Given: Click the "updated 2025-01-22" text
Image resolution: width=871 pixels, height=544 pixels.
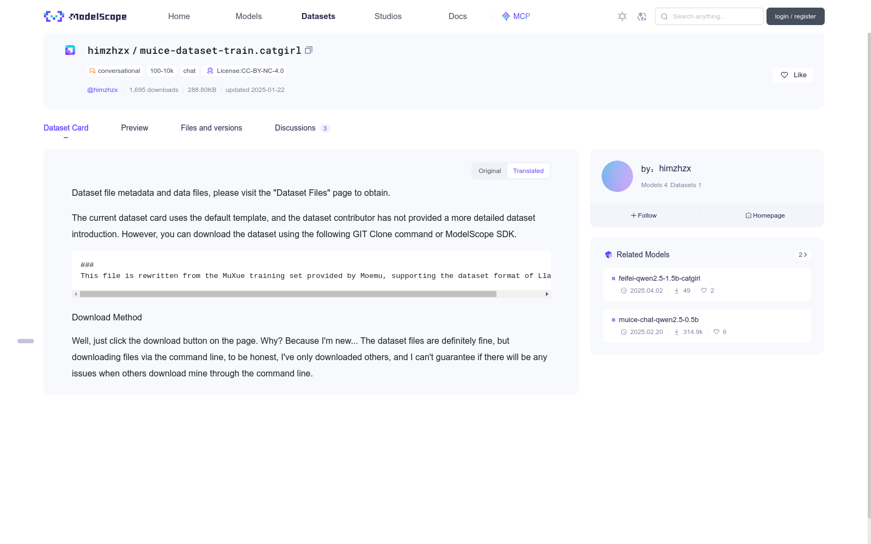Looking at the screenshot, I should click(255, 90).
